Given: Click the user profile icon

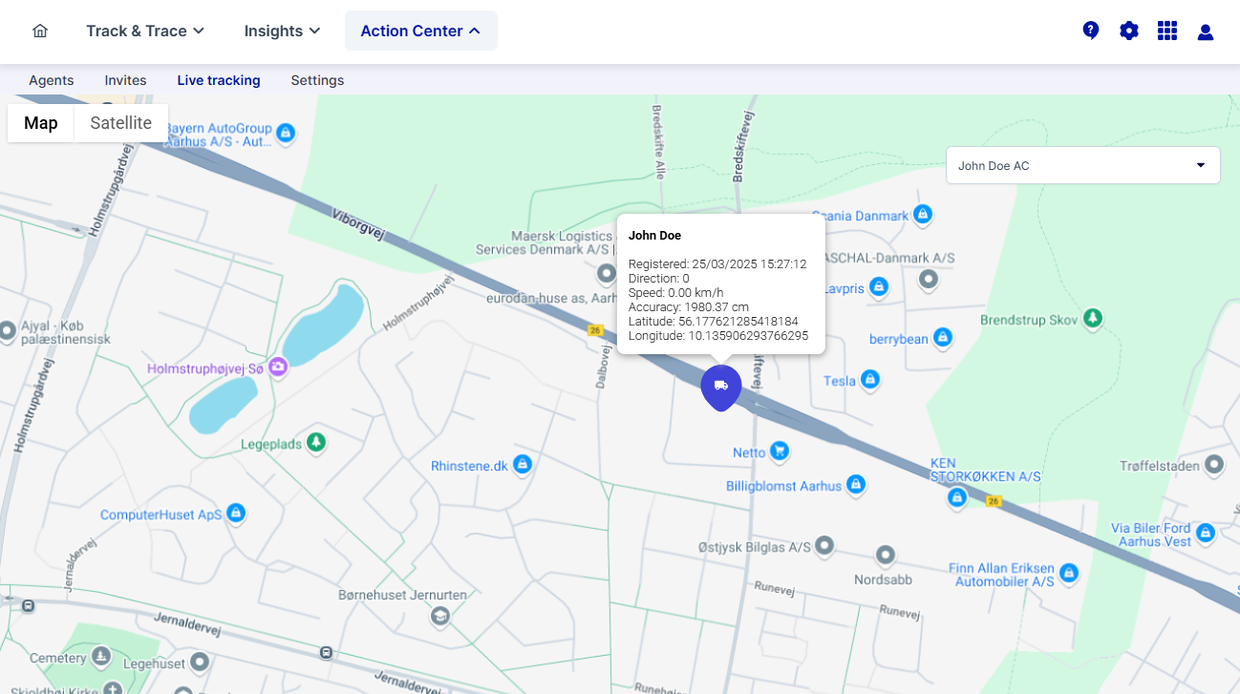Looking at the screenshot, I should 1205,30.
